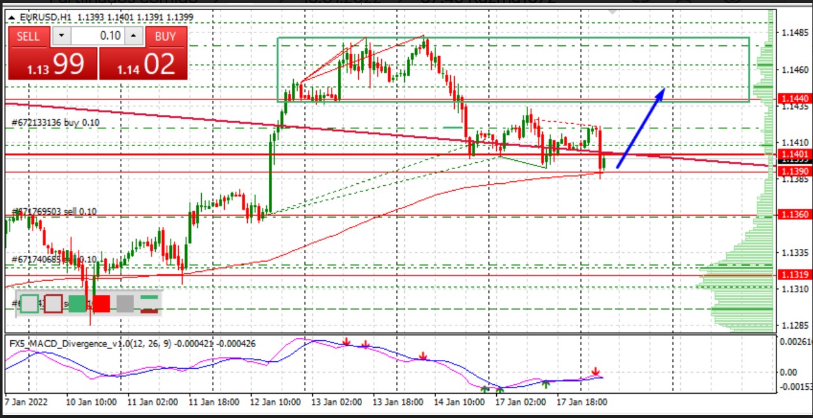
Task: Collapse one-click trading panel triangle beside EURUSD
Action: pos(12,17)
